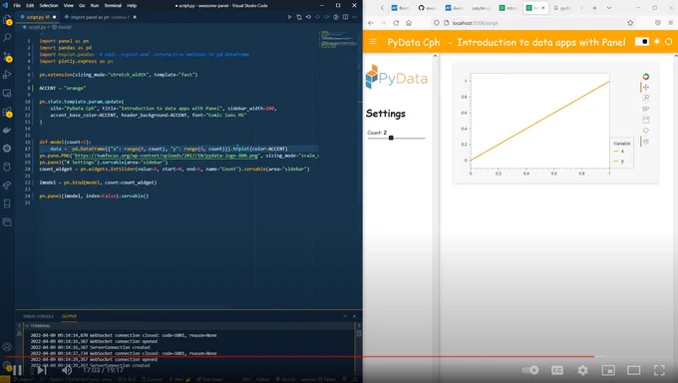Open Source Control view in activity bar
Viewport: 678px width, 383px height.
point(7,57)
